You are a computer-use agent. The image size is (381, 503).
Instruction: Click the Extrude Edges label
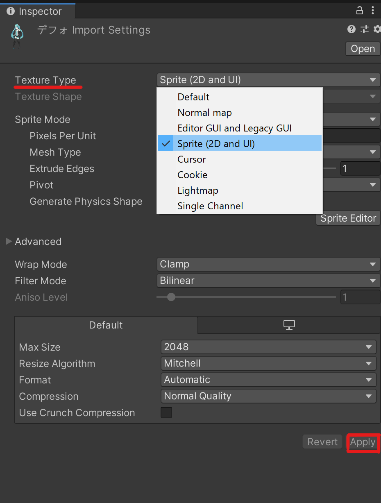pyautogui.click(x=62, y=169)
